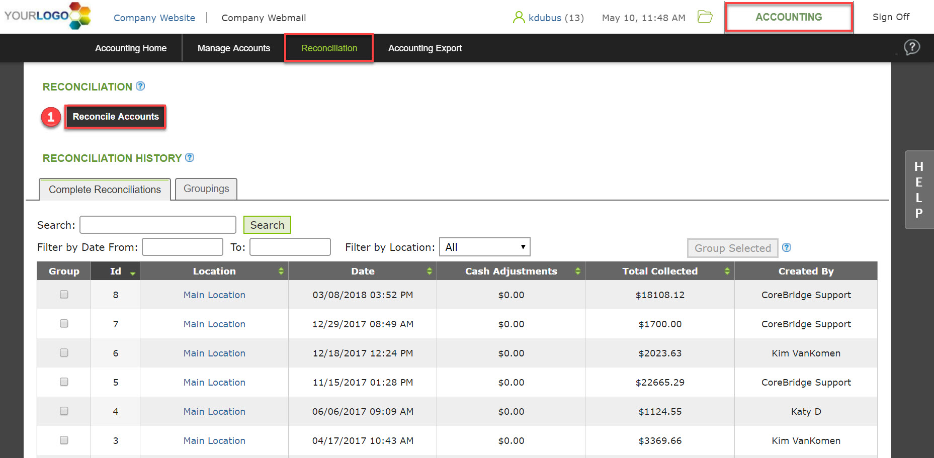
Task: Select the $2023.63 total collected cell
Action: coord(660,353)
